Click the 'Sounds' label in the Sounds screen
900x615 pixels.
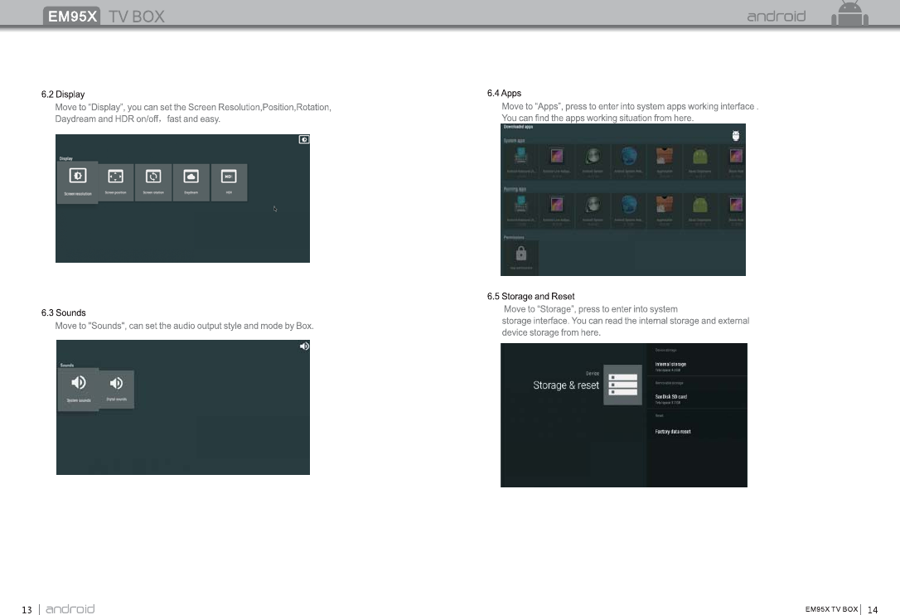click(67, 366)
